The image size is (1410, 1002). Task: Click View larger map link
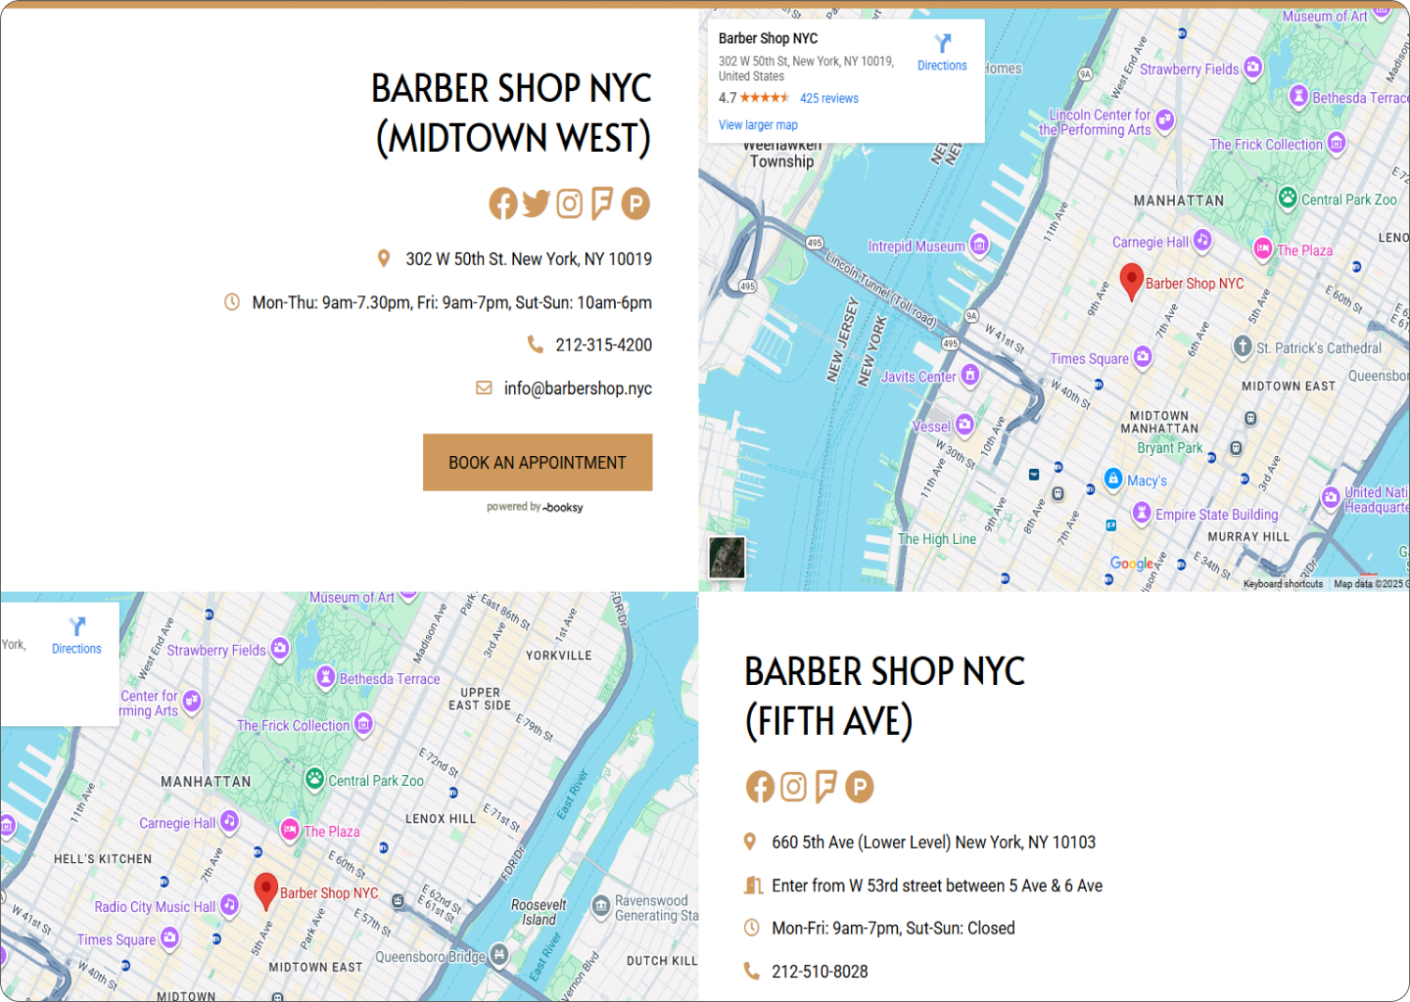tap(758, 125)
